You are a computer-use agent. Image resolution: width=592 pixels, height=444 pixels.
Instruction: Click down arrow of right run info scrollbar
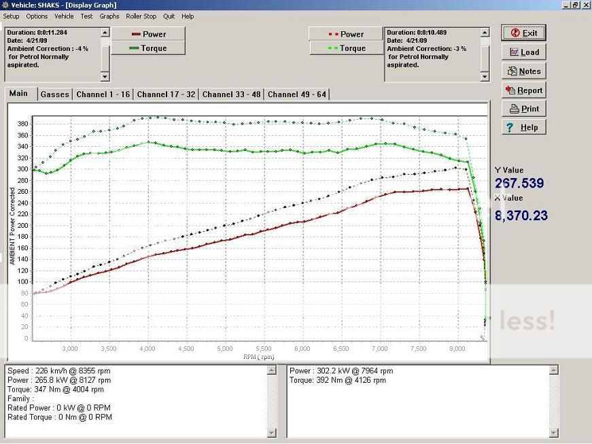click(x=485, y=77)
